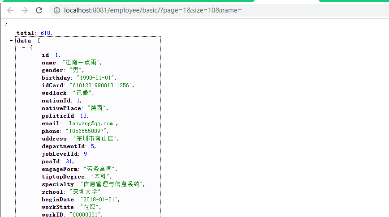Select the address value 深圳市南山区

click(95, 138)
